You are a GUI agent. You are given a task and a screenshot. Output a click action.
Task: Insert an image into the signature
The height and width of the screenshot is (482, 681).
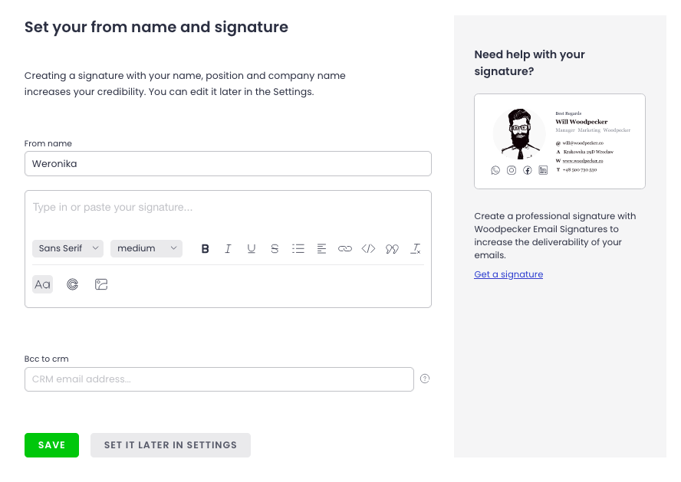pos(101,284)
